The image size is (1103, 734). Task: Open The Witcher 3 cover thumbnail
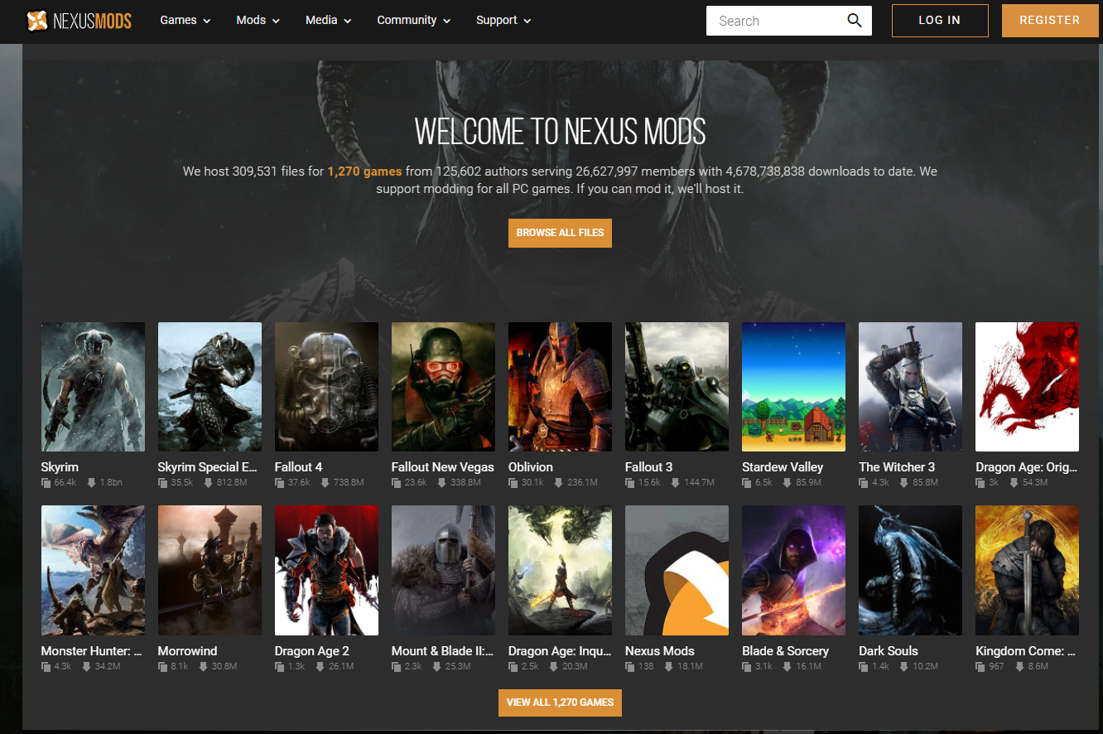tap(910, 387)
